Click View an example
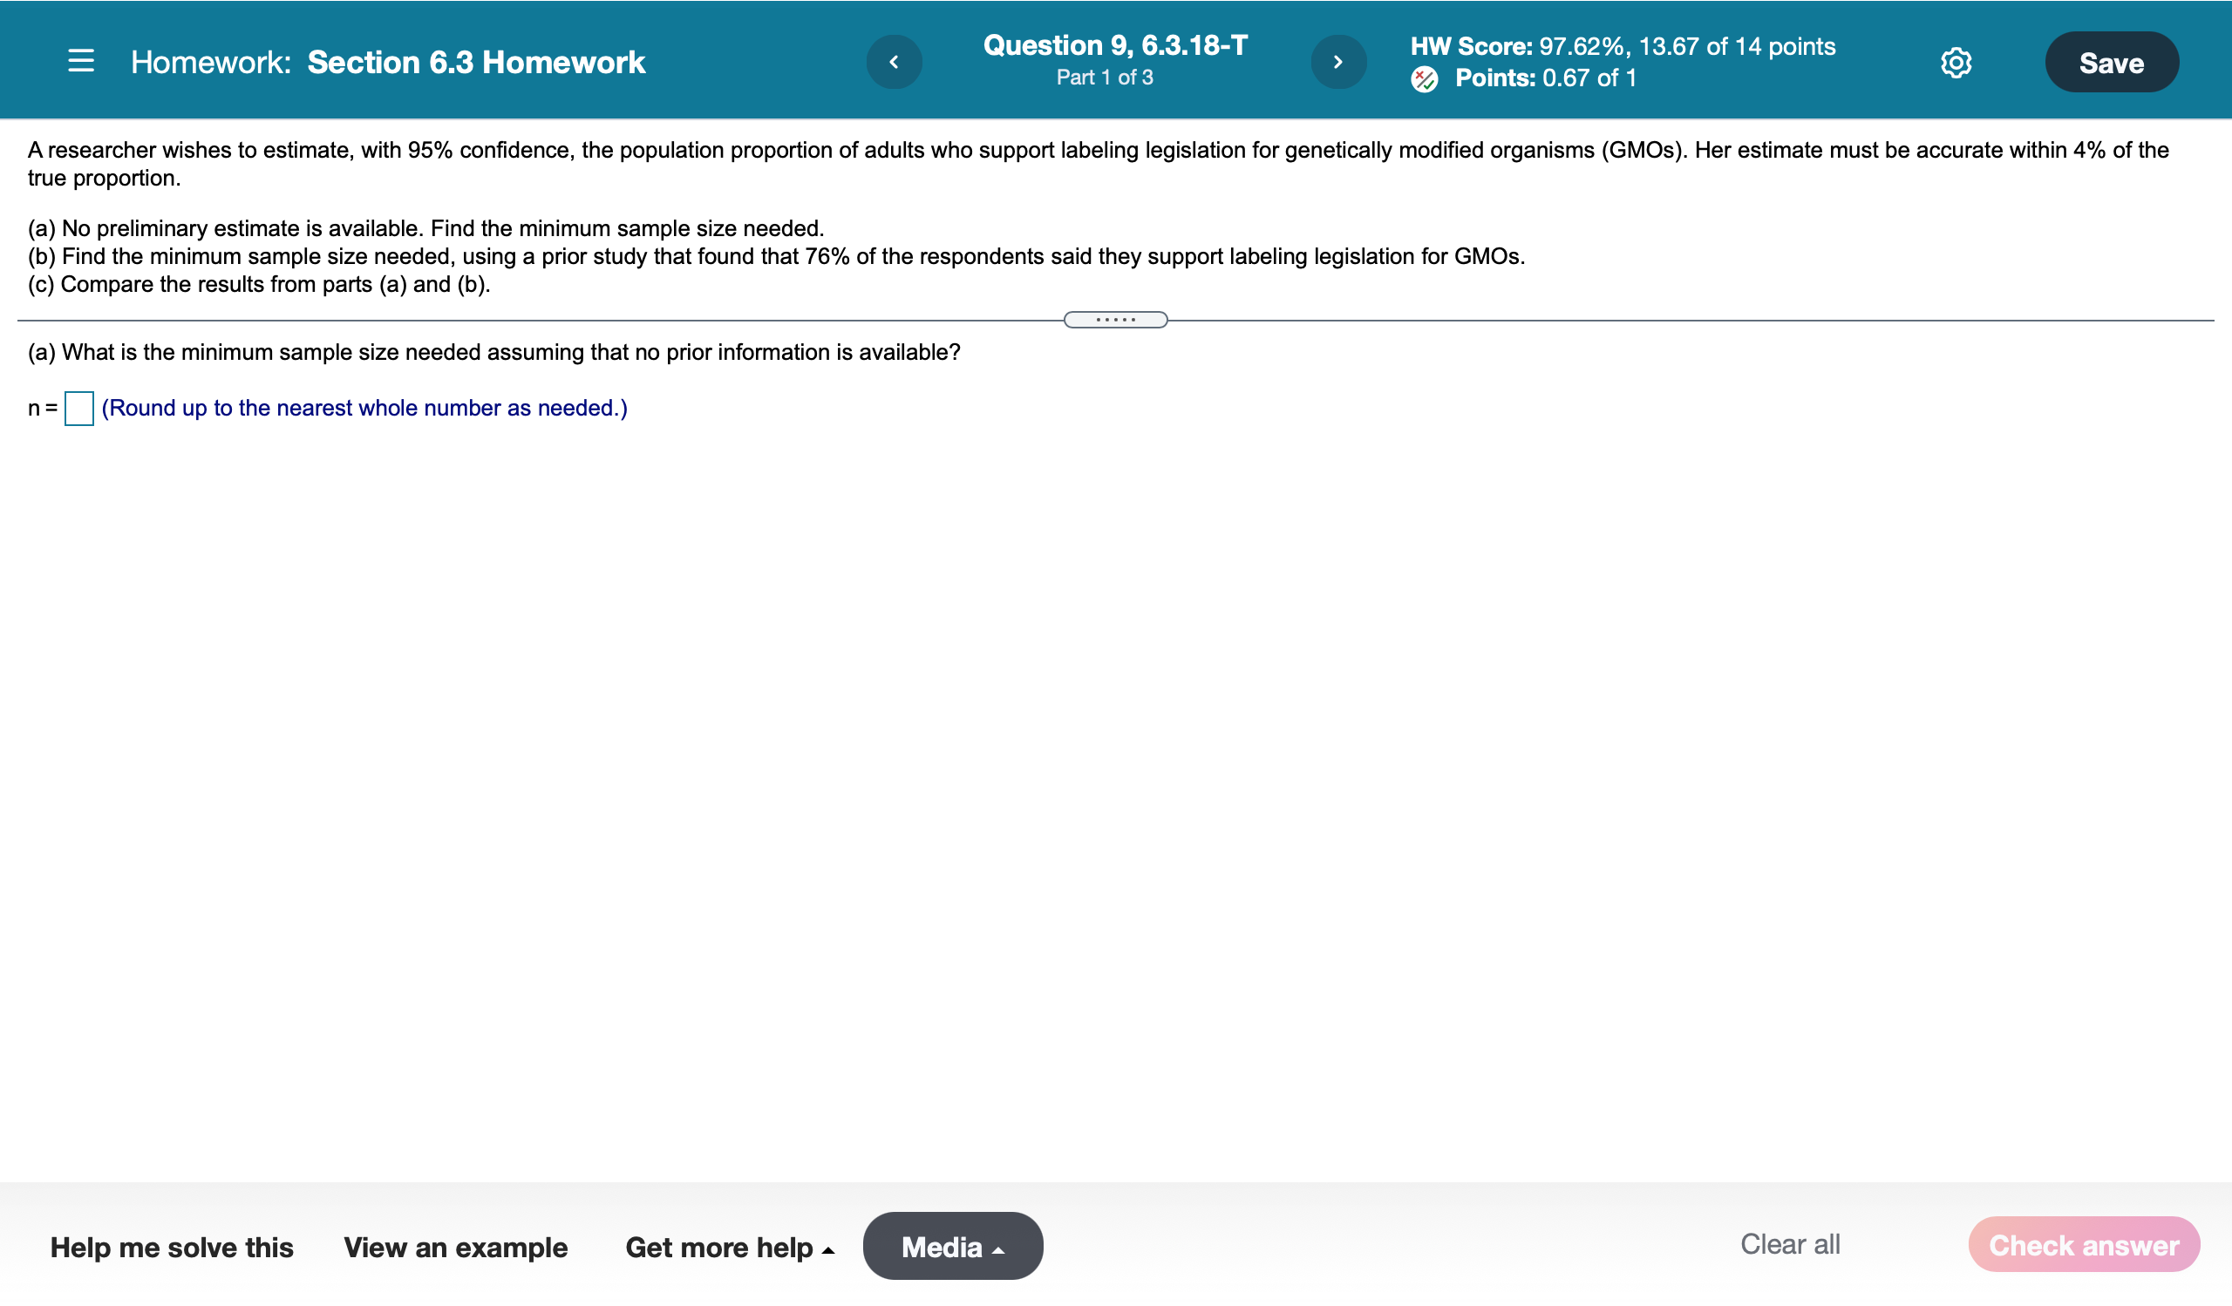Image resolution: width=2232 pixels, height=1306 pixels. [x=455, y=1247]
